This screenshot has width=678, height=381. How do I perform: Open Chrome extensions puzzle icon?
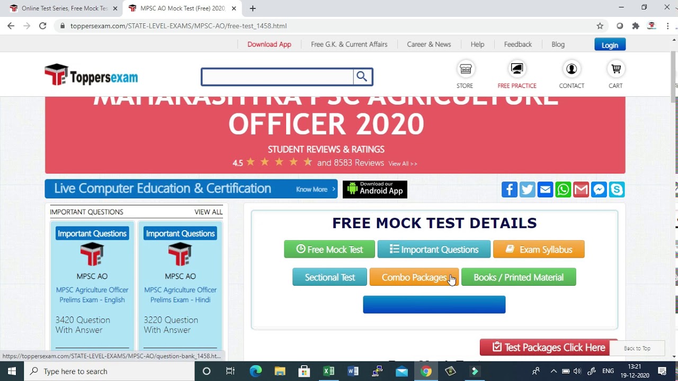pyautogui.click(x=636, y=25)
